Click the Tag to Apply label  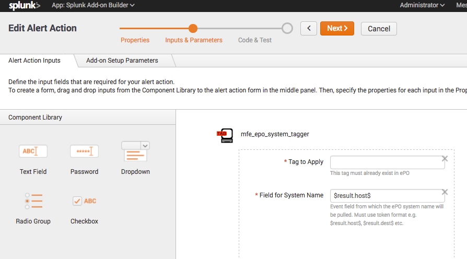click(306, 162)
